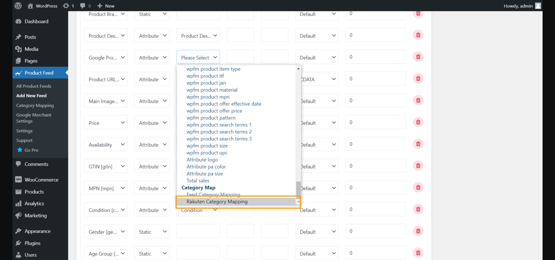The width and height of the screenshot is (555, 260).
Task: Select the Media library icon
Action: [18, 49]
